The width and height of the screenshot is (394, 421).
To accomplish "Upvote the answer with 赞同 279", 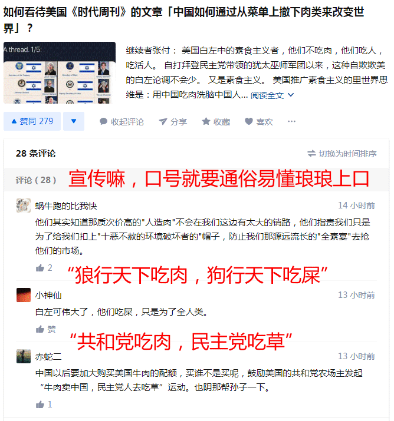I will click(32, 121).
